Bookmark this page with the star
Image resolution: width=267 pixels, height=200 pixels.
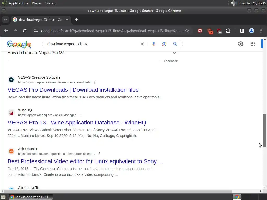tap(187, 31)
